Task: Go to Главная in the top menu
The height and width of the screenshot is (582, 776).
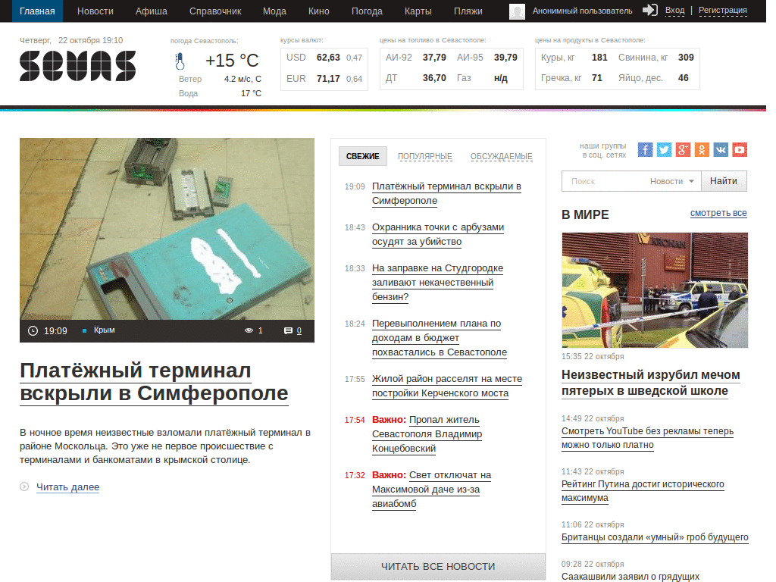Action: pyautogui.click(x=37, y=11)
